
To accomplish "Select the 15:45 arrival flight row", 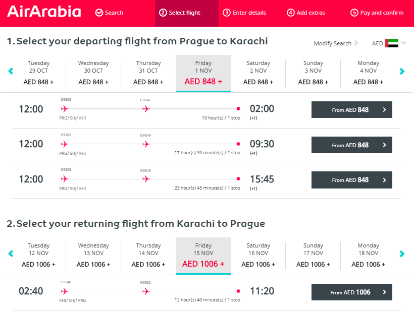I will pos(206,180).
